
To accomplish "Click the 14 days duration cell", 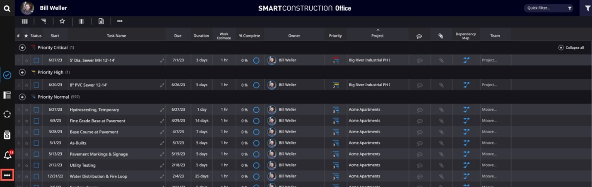I will [202, 121].
